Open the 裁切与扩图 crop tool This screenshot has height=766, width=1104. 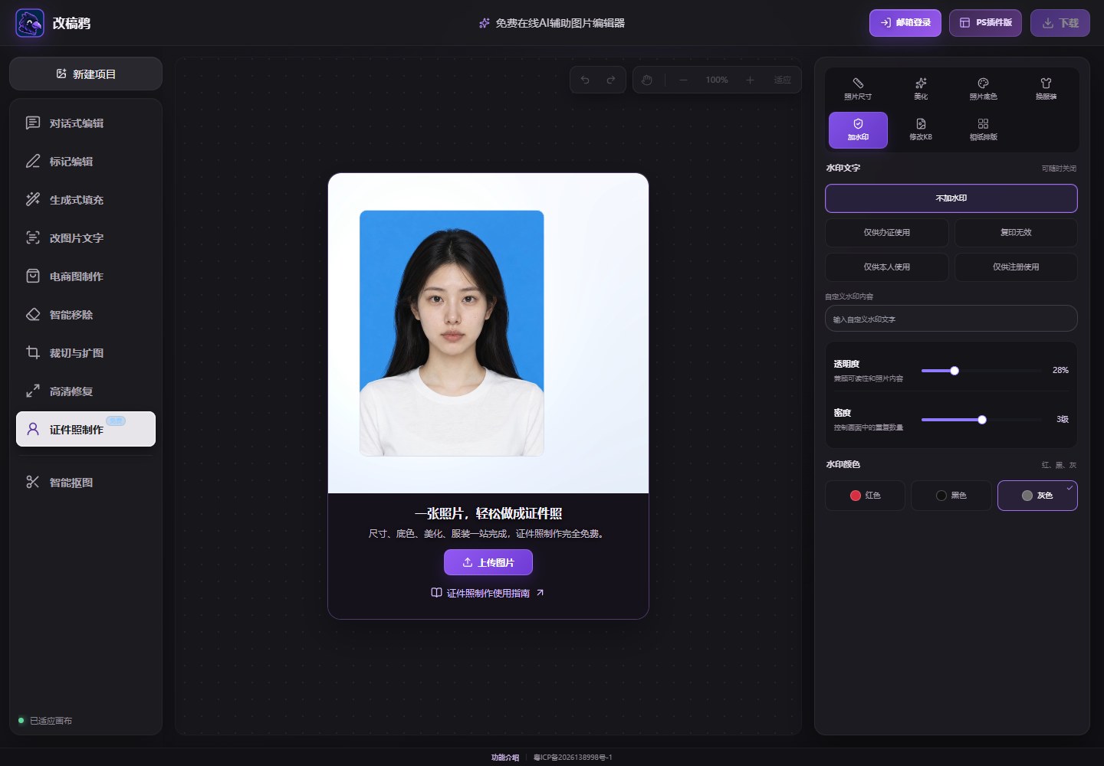point(86,352)
